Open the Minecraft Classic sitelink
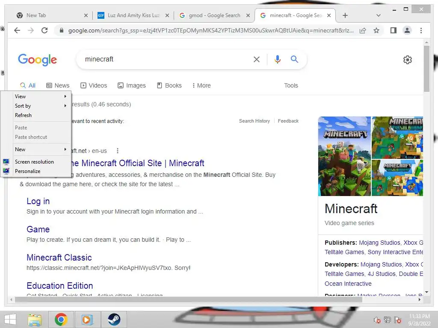The width and height of the screenshot is (438, 328). coord(59,258)
